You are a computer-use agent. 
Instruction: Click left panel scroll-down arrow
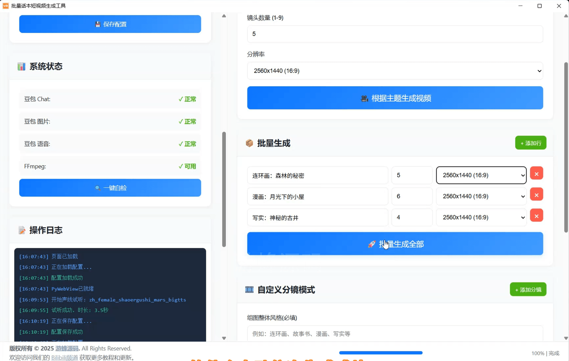(x=224, y=338)
